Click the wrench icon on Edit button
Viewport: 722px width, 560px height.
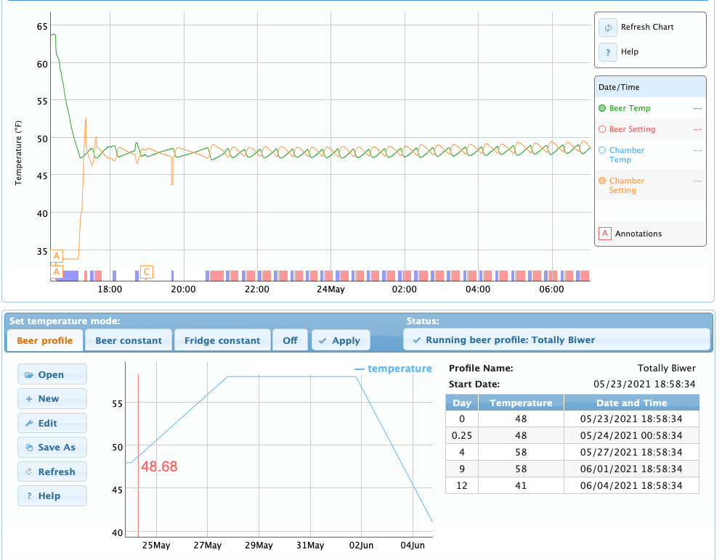tap(29, 424)
